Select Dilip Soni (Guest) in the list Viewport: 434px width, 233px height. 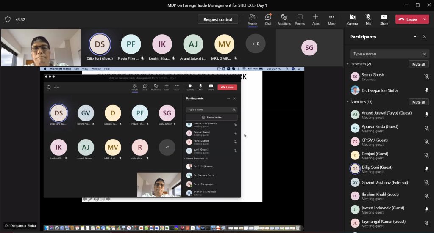[389, 169]
